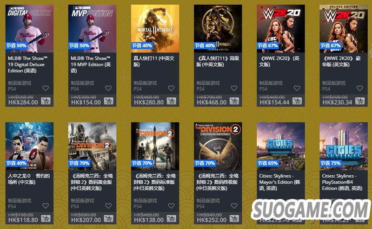Add Division 2 数码黄金版 to cart

coord(108,219)
